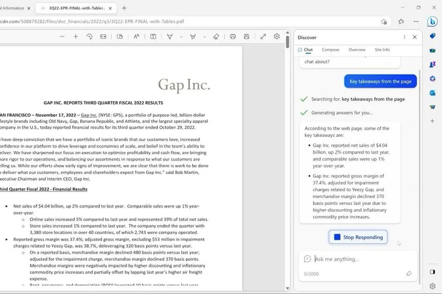Print the PDF document
The image size is (442, 294).
pos(233,36)
